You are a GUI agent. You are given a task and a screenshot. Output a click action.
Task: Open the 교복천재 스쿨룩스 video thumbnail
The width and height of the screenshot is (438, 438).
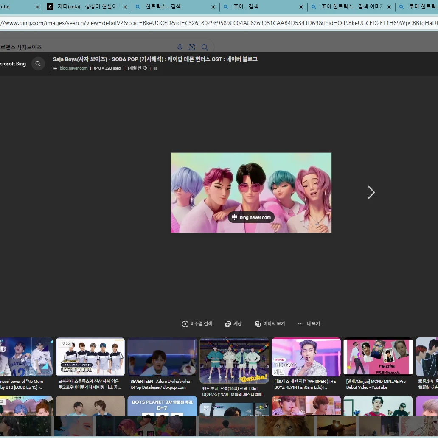[90, 357]
